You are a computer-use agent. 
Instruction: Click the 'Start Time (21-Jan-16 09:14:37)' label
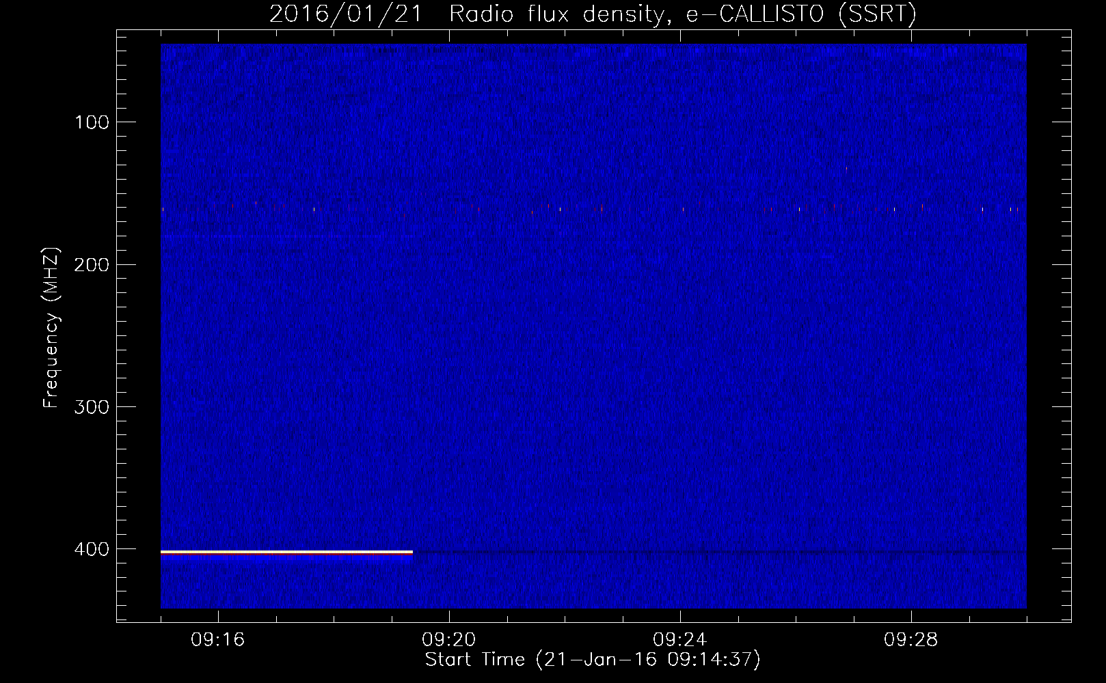[593, 660]
